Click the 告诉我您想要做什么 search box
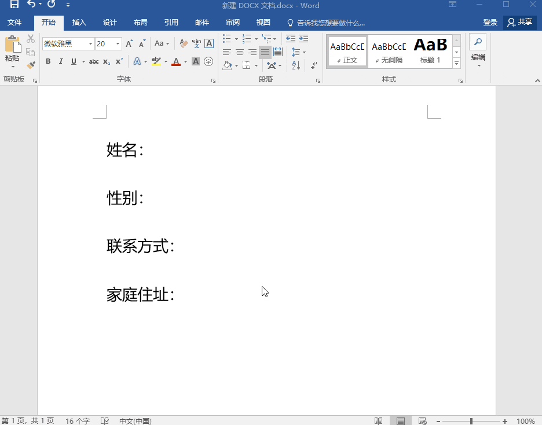Image resolution: width=542 pixels, height=425 pixels. (330, 23)
